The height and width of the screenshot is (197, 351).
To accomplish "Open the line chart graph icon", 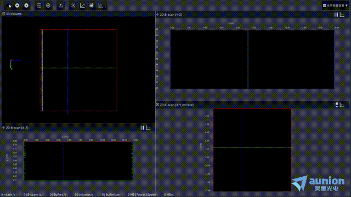I will coord(82,5).
